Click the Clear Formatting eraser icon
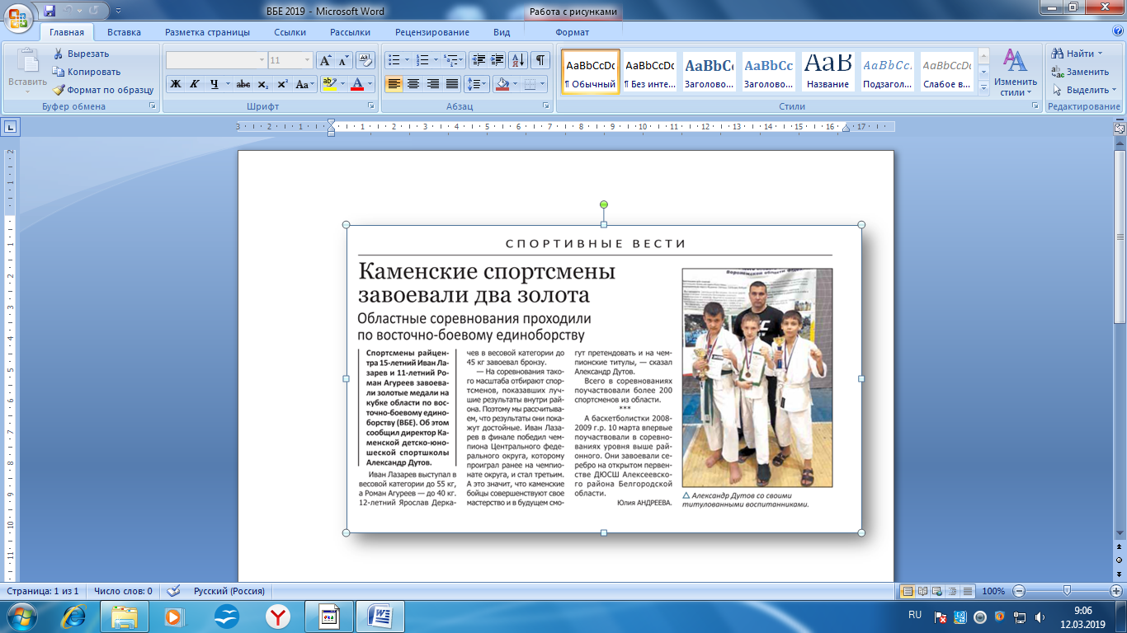Viewport: 1127px width, 633px height. (365, 60)
